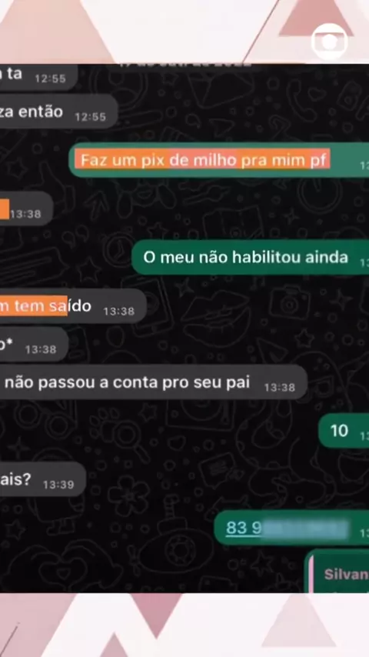Click the orange highlighted bubble at 13:38

(26, 208)
